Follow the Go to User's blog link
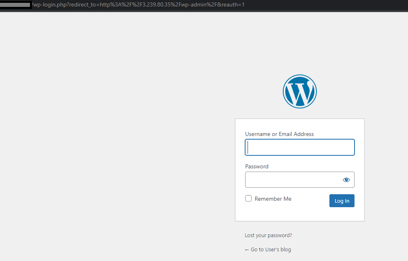Viewport: 408px width, 261px height. click(268, 249)
